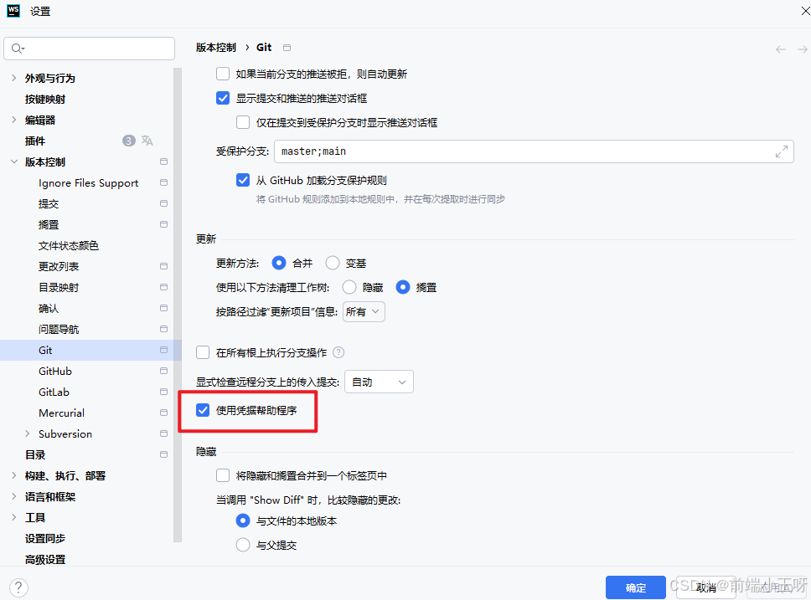Click the plugin update badge showing 3
This screenshot has height=600, width=811.
coord(129,141)
